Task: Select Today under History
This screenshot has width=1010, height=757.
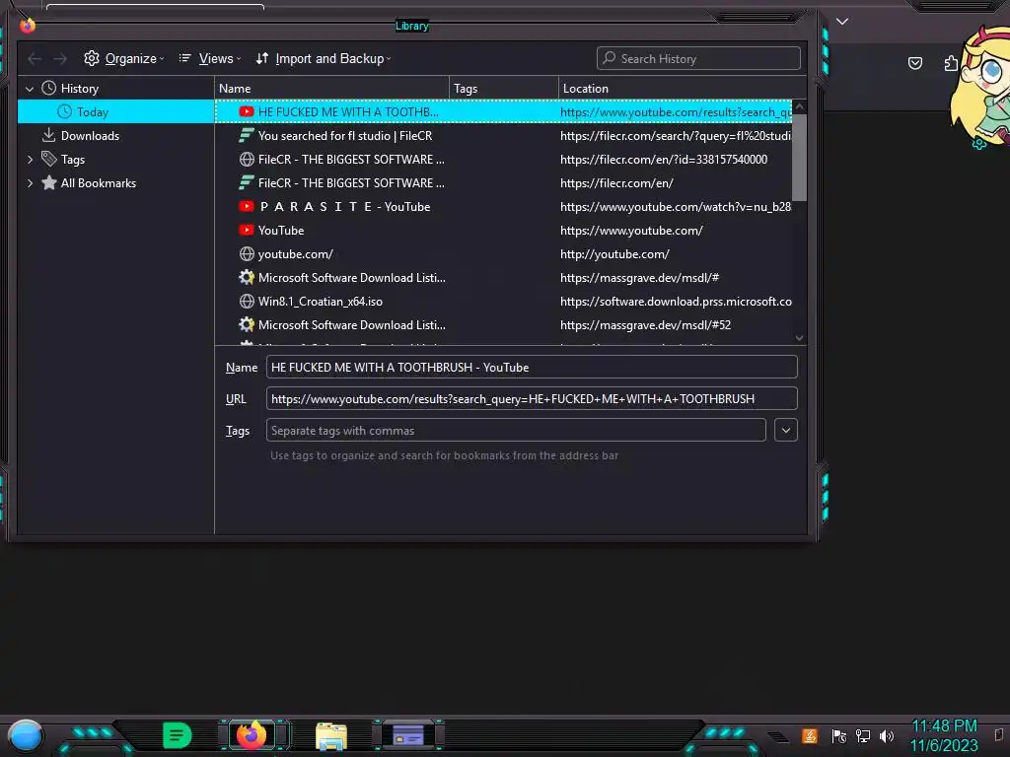Action: pos(116,112)
